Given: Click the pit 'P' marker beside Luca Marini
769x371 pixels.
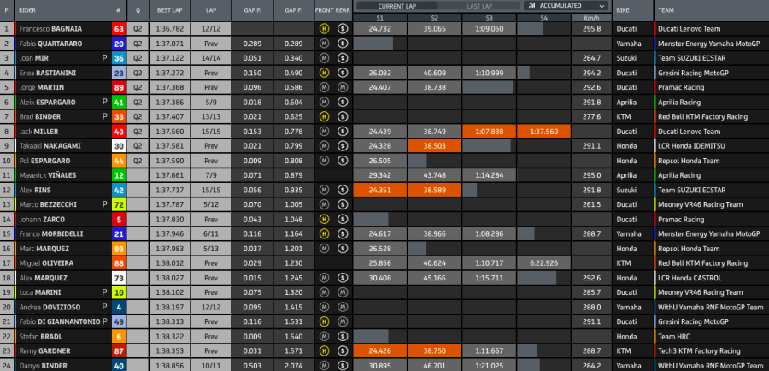Looking at the screenshot, I should pyautogui.click(x=104, y=291).
